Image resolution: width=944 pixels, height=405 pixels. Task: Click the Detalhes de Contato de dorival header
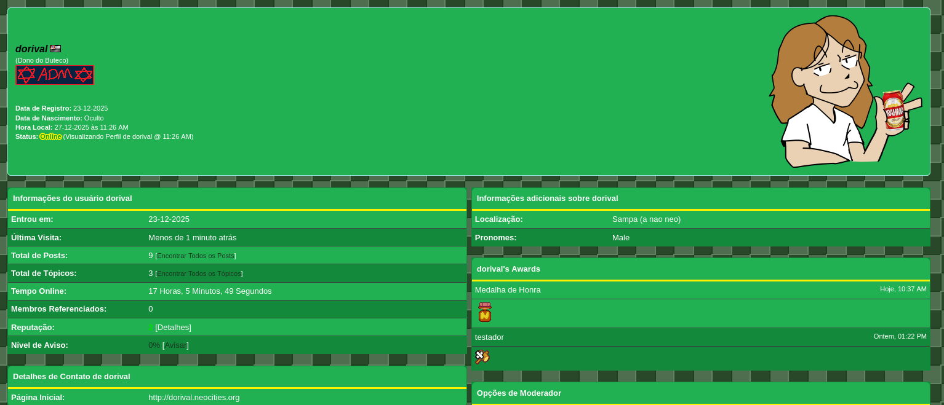(x=71, y=377)
